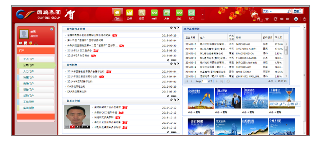Click the favorites star icon in the header
Screen dimensions: 321x141
(x=267, y=19)
